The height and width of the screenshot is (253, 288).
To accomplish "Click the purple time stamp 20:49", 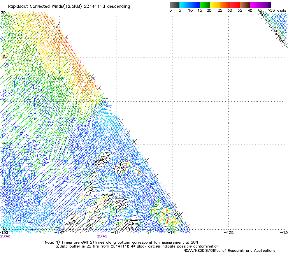I will (x=102, y=236).
